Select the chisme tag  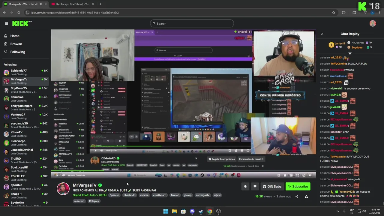point(144,195)
